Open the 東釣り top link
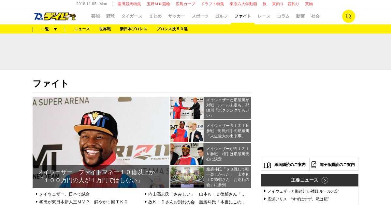391x205 pixels. point(278,4)
